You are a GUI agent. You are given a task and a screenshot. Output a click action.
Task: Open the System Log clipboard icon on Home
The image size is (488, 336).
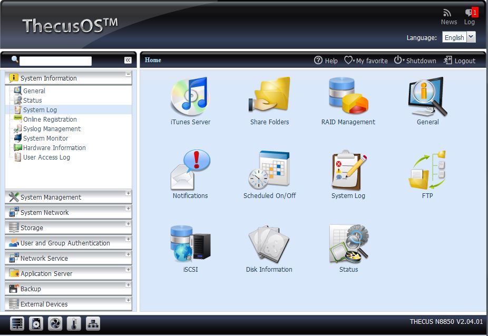[348, 170]
